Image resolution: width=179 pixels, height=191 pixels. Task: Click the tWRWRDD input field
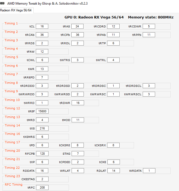pyautogui.click(x=42, y=94)
